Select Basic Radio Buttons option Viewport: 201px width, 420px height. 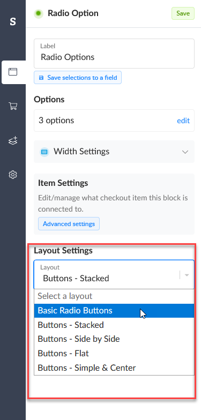coord(114,311)
